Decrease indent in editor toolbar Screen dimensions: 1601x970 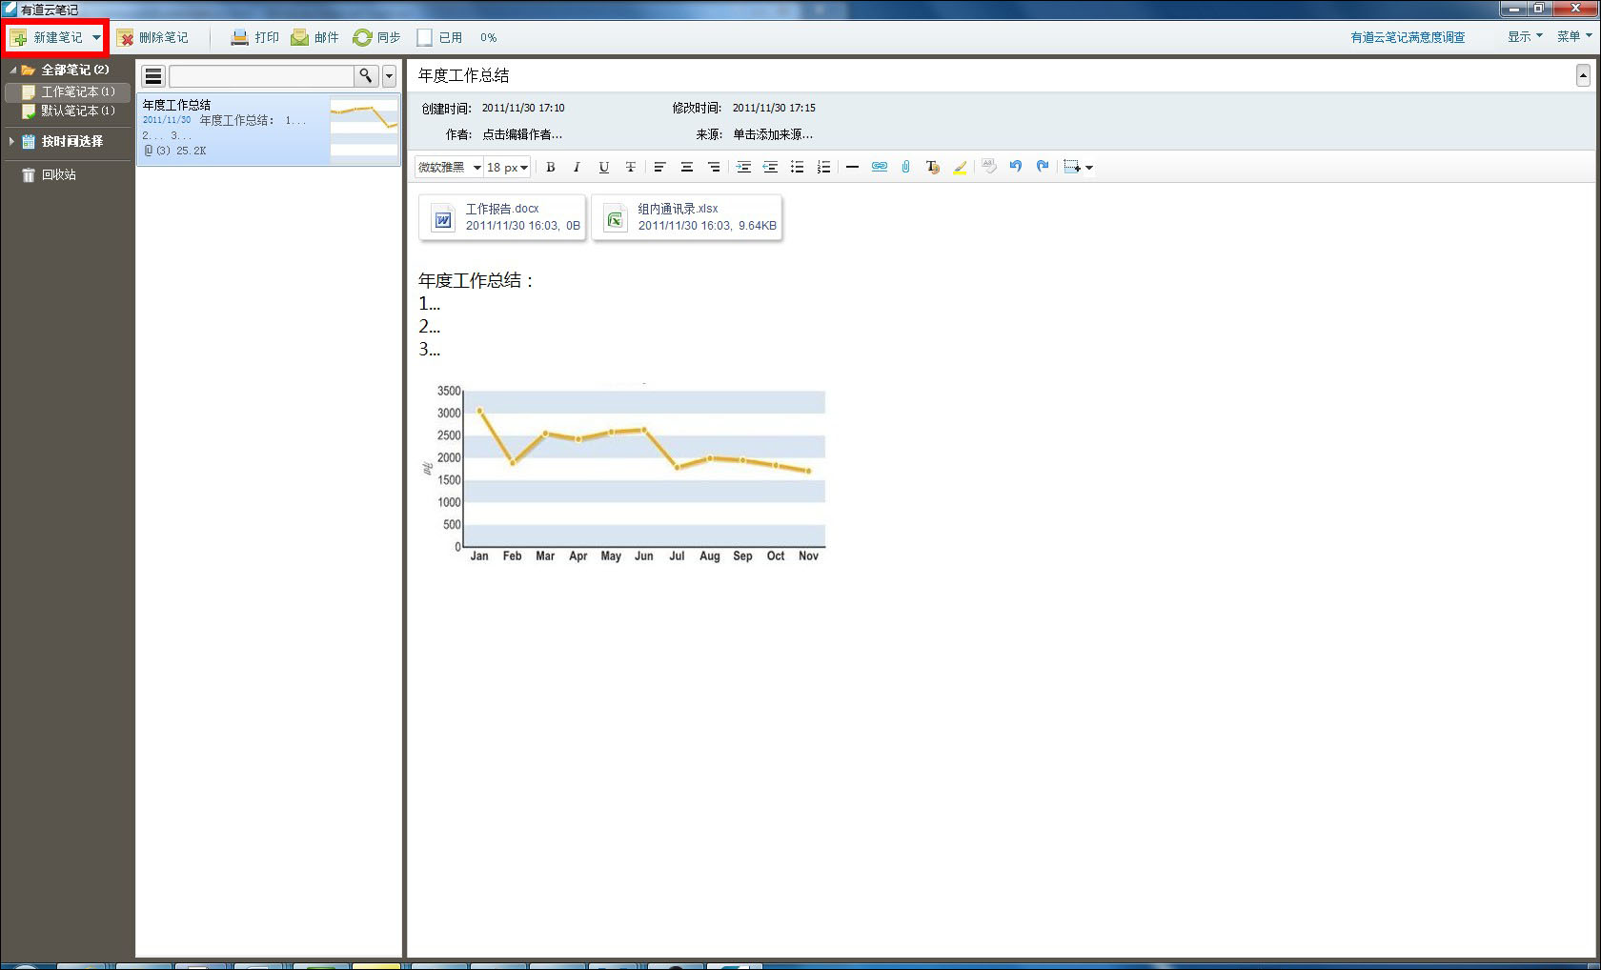[x=770, y=168]
